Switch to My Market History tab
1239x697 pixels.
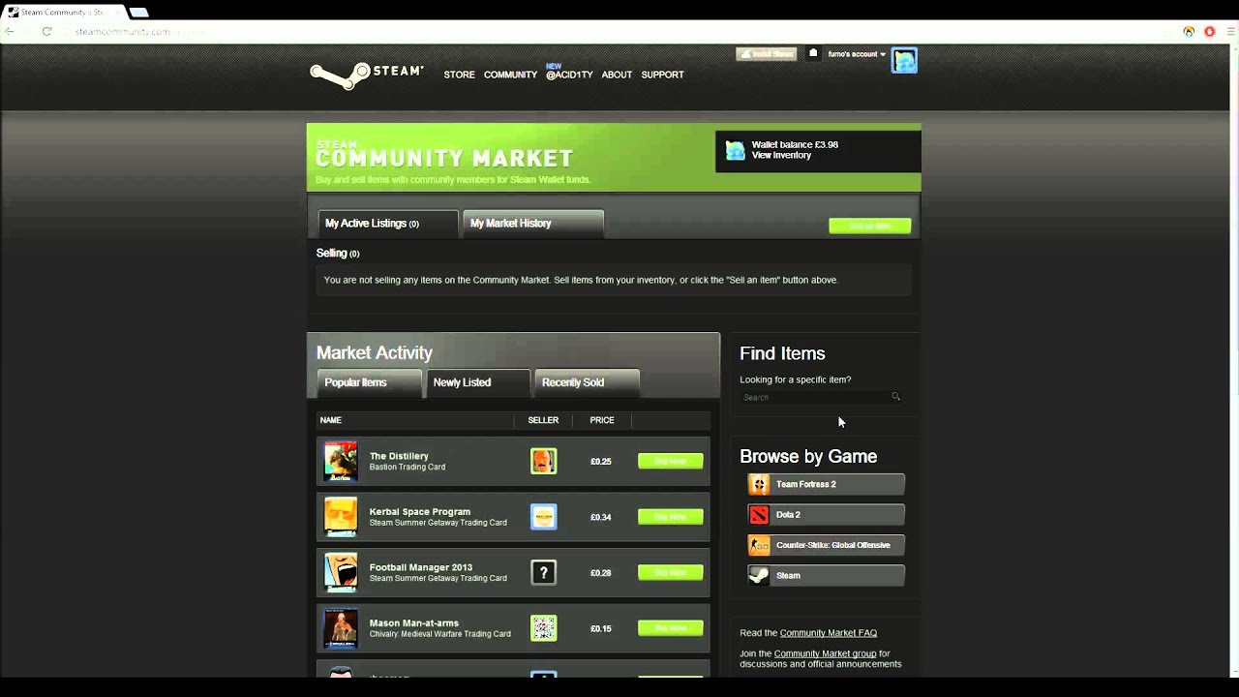tap(533, 224)
